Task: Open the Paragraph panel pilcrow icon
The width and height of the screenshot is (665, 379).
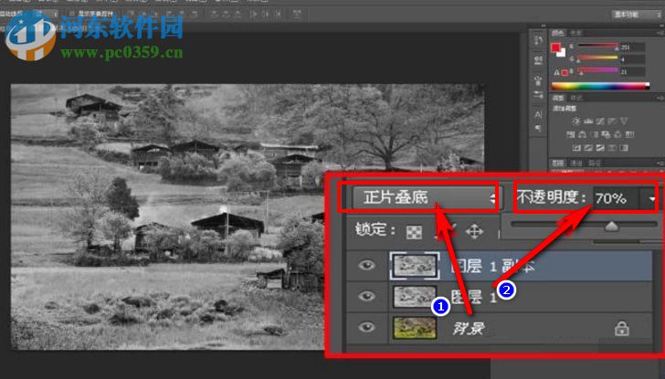Action: [x=538, y=128]
